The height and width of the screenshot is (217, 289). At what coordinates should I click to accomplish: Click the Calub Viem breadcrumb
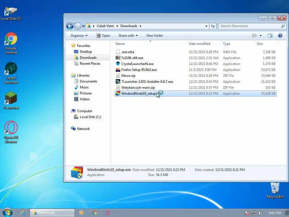click(105, 26)
